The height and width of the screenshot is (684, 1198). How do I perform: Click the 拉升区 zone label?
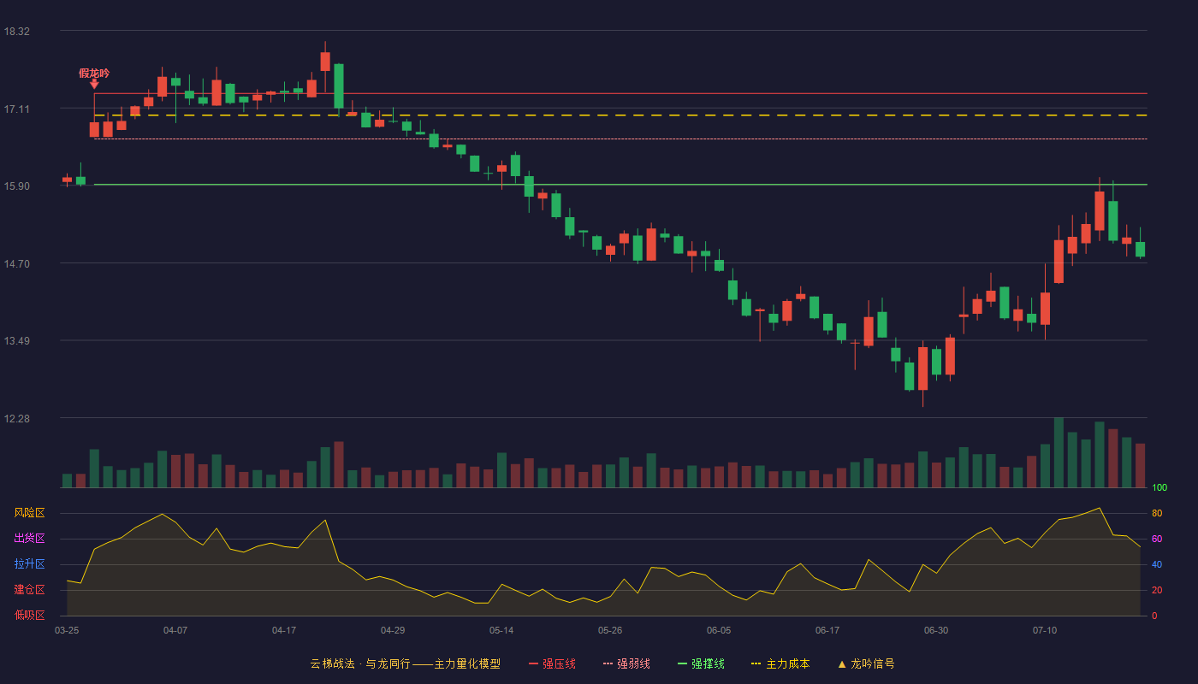29,564
